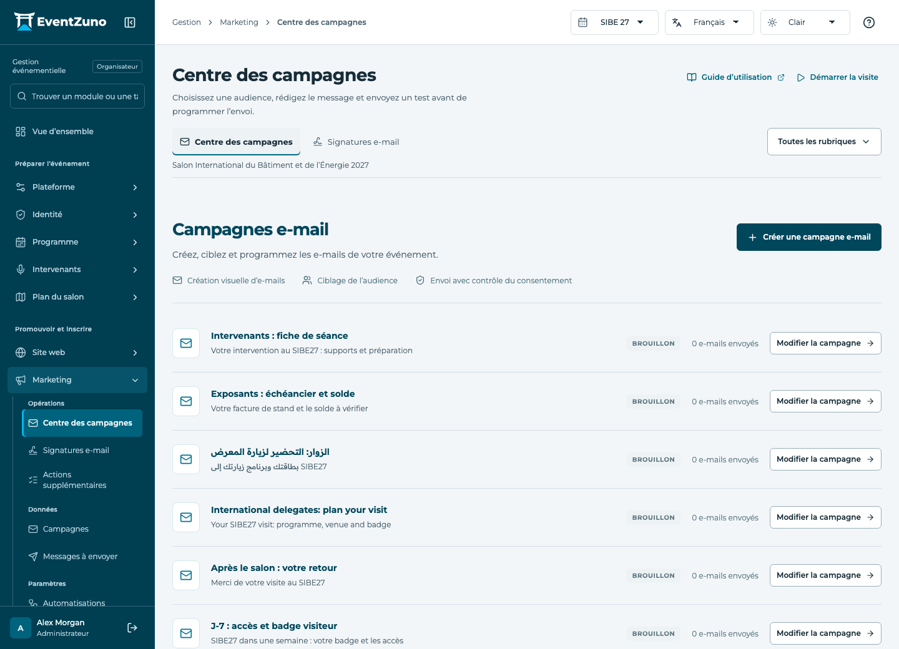
Task: Modify the Exposants : échéancier et solde campaign
Action: click(825, 401)
